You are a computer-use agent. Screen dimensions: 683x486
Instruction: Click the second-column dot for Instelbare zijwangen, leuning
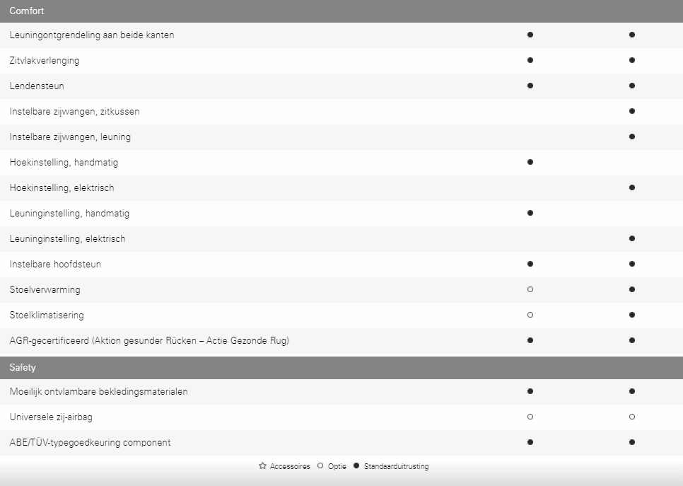(x=632, y=137)
